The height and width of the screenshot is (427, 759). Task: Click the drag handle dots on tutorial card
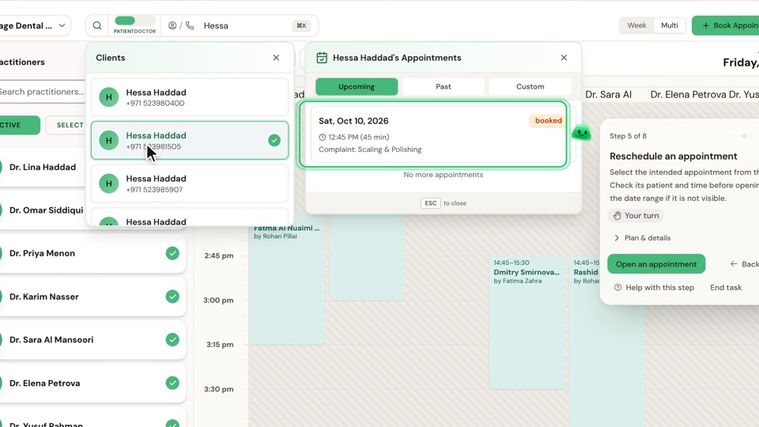[x=745, y=136]
